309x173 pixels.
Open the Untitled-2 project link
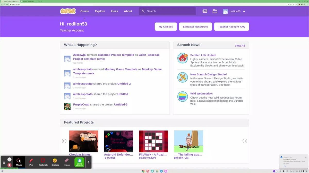click(124, 84)
